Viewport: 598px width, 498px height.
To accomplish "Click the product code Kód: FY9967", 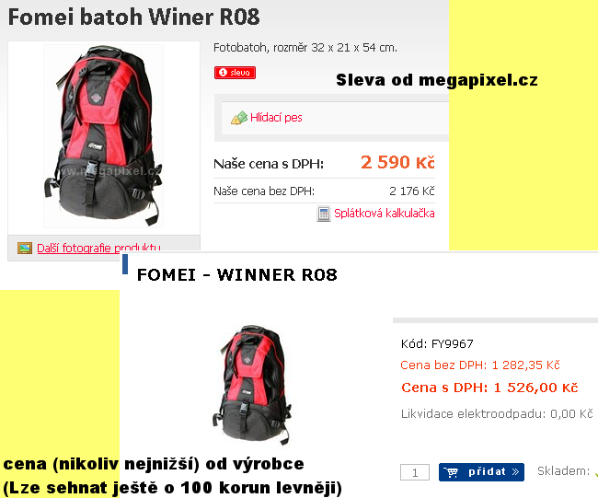I will (x=437, y=344).
